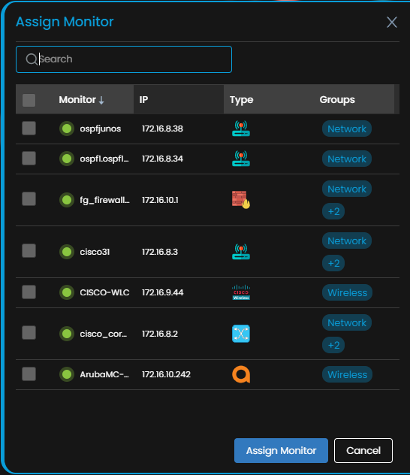Click the blue Assign Monitor button
410x475 pixels.
pyautogui.click(x=281, y=450)
